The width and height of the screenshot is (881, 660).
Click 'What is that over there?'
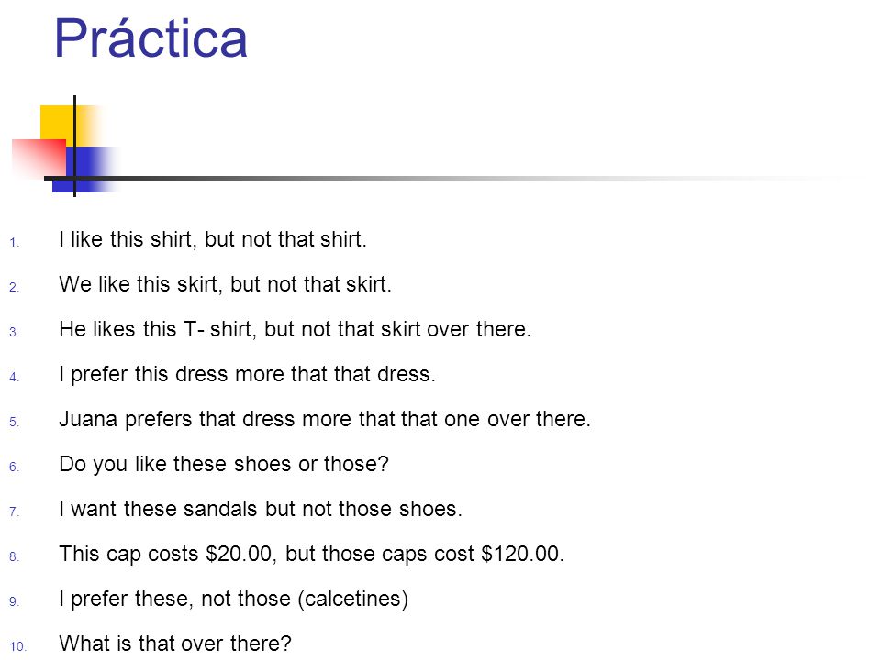tap(175, 643)
